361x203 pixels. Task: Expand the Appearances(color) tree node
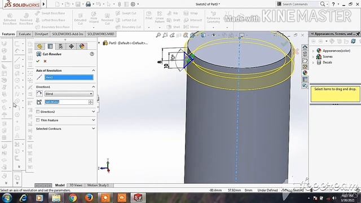tap(313, 51)
